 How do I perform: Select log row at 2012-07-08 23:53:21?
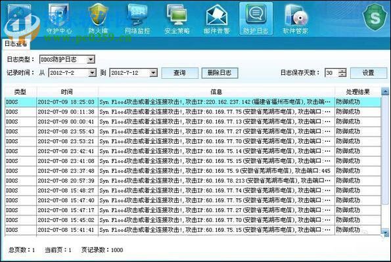tap(193, 141)
